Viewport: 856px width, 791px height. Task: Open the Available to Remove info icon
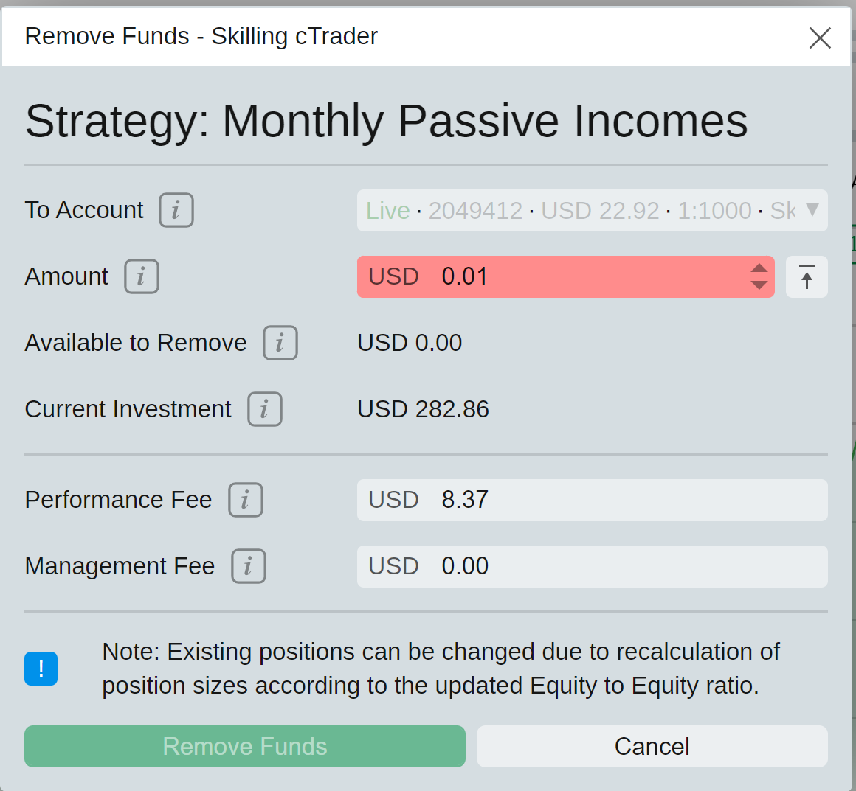click(x=280, y=343)
